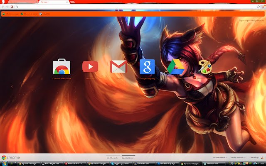Screen dimensions: 266x166
Task: Launch the YouTube app icon
Action: tap(90, 66)
